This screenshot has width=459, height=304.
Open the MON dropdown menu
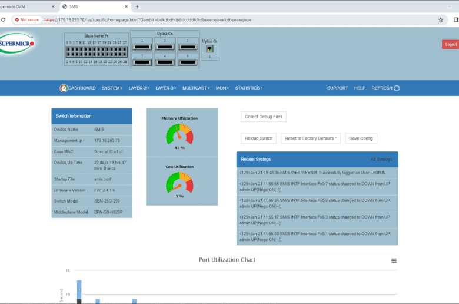click(222, 88)
